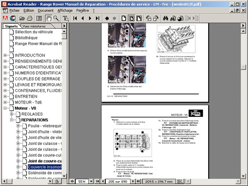The height and width of the screenshot is (186, 248).
Task: Set Actual Size page view
Action: [x=124, y=18]
